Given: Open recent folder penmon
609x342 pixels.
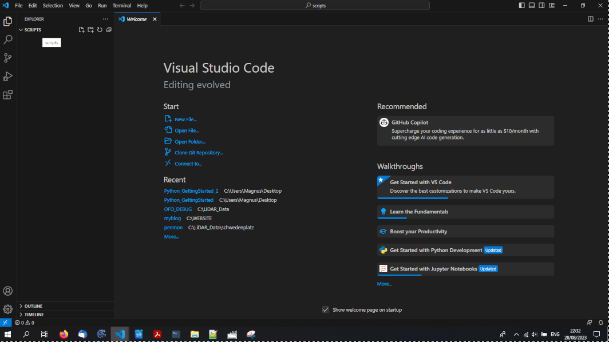Looking at the screenshot, I should point(173,228).
